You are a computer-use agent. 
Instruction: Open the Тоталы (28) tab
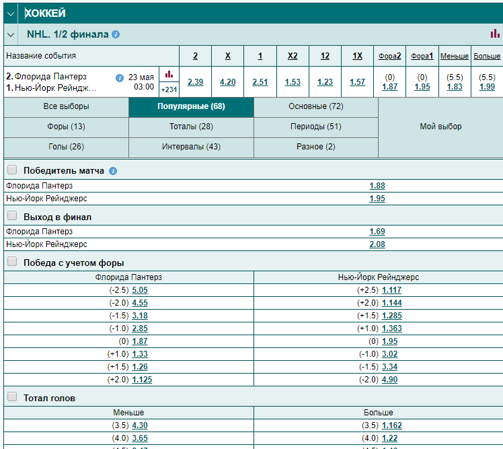click(x=191, y=127)
